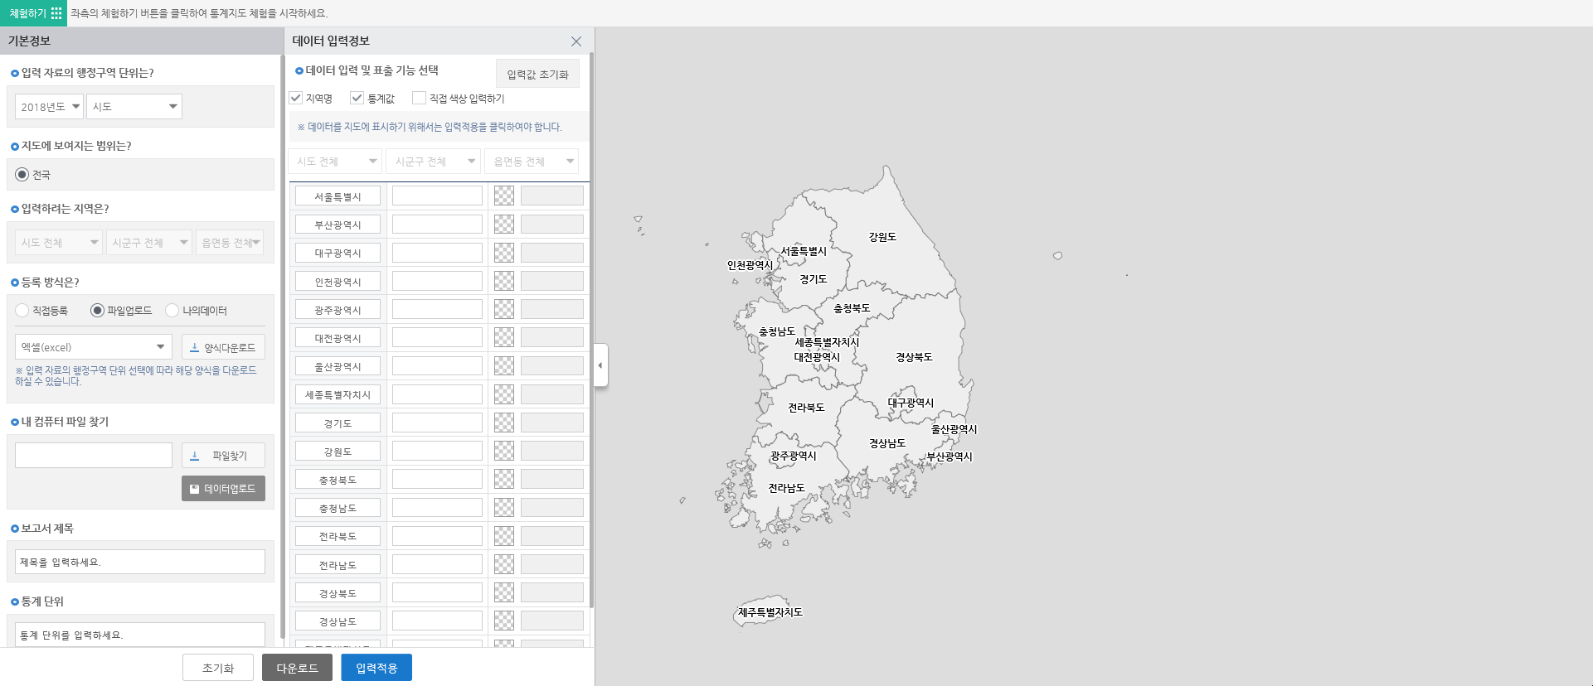This screenshot has width=1593, height=686.
Task: Click the download icon on 양식다운로드
Action: pyautogui.click(x=194, y=348)
